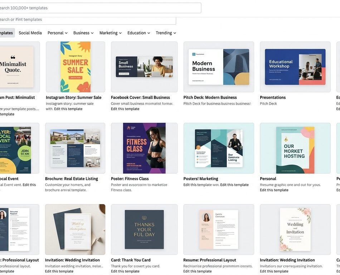Expand the Education dropdown menu

[x=139, y=33]
